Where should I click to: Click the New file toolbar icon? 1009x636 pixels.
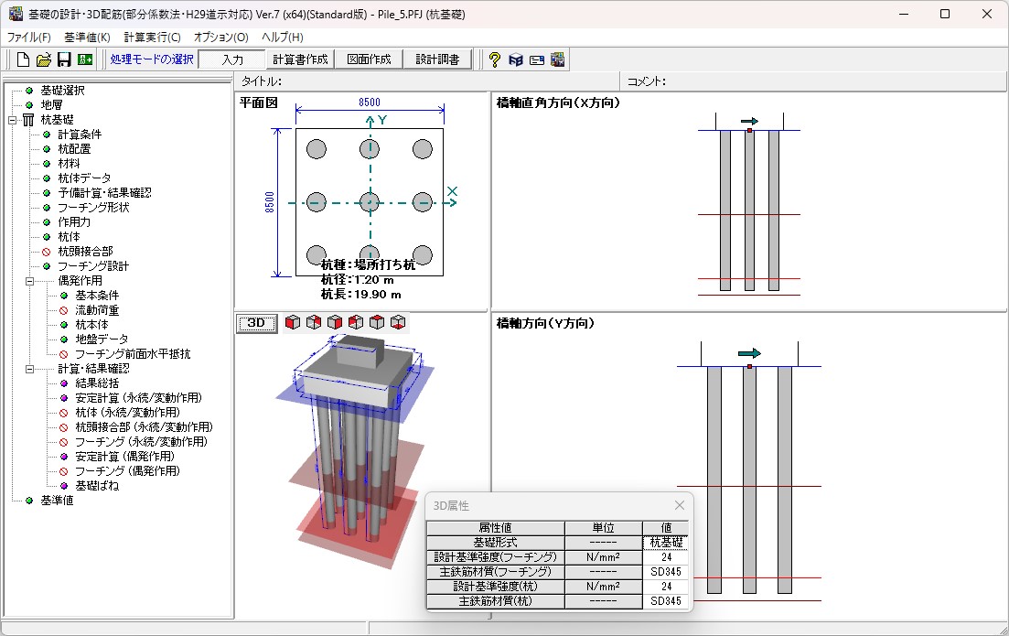tap(24, 59)
